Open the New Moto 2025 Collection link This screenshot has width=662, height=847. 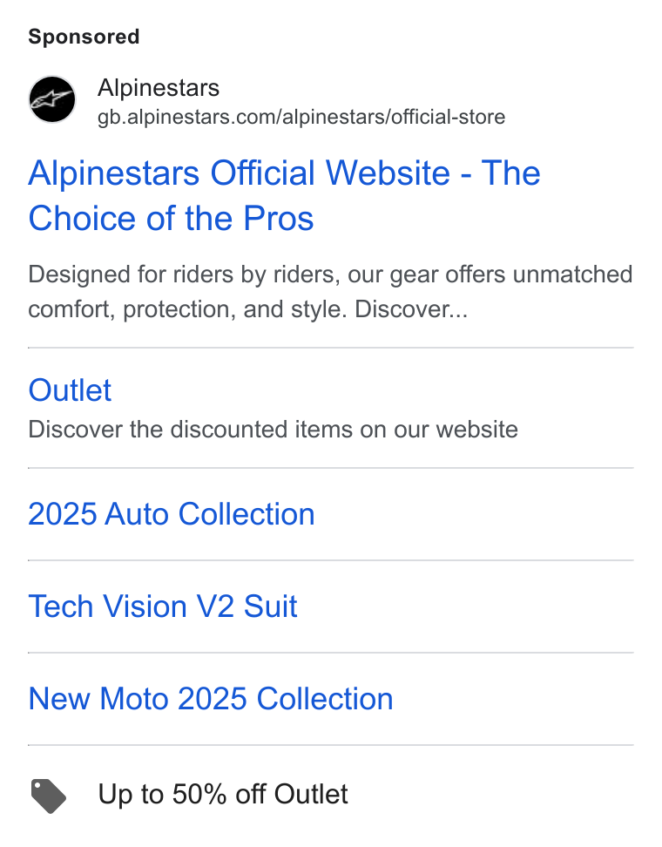click(211, 699)
